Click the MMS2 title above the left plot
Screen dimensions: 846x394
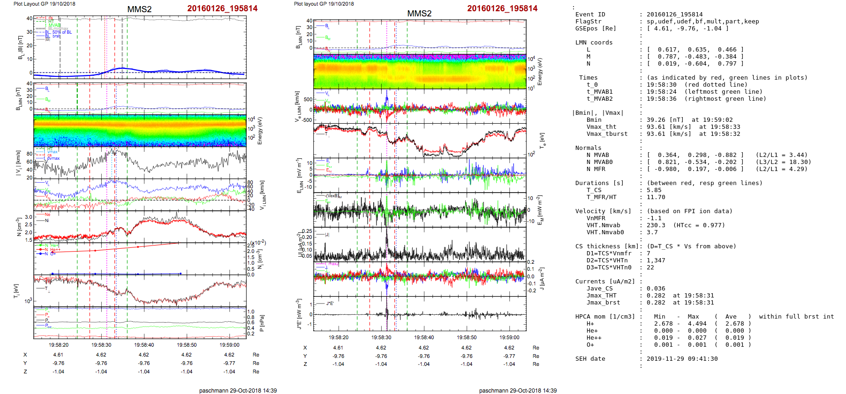pyautogui.click(x=139, y=9)
